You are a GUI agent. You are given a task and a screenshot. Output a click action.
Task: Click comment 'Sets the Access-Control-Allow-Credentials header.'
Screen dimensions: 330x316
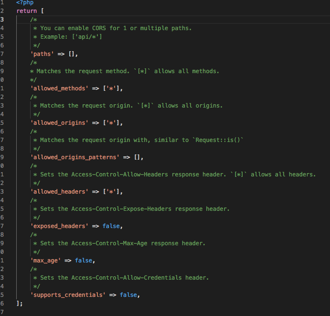(125, 278)
